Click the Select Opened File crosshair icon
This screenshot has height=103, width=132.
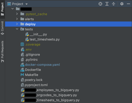100,4
